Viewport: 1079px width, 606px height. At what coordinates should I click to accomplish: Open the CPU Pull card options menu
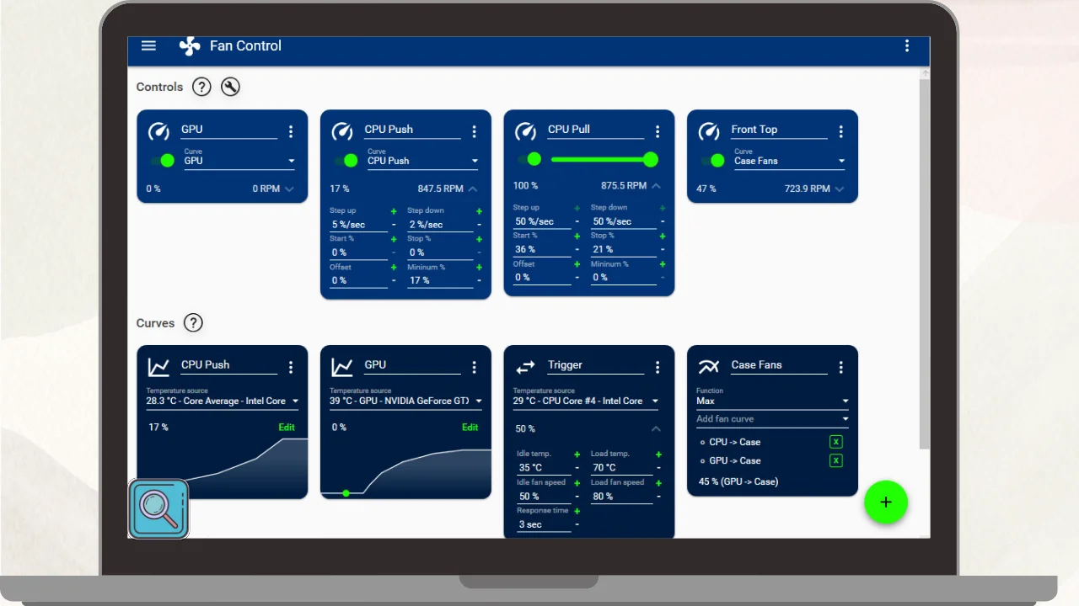click(658, 131)
